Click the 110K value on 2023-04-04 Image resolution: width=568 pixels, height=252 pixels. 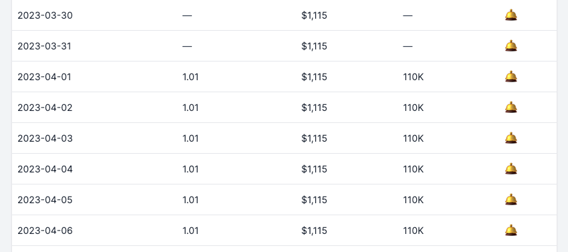click(413, 170)
